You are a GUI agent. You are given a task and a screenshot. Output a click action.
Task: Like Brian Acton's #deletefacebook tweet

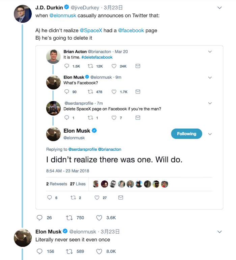coord(114,66)
